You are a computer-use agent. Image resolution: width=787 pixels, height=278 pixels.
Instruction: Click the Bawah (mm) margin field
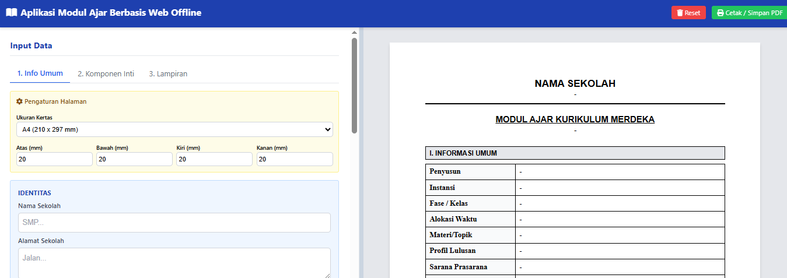tap(134, 159)
